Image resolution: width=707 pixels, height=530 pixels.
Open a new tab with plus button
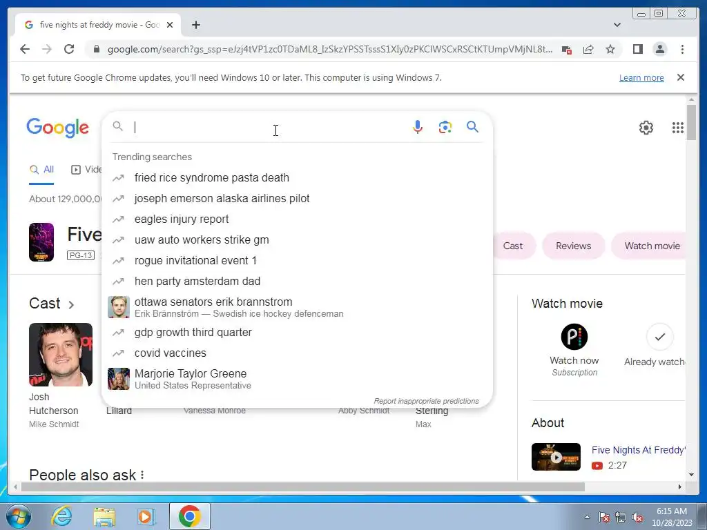(x=195, y=25)
